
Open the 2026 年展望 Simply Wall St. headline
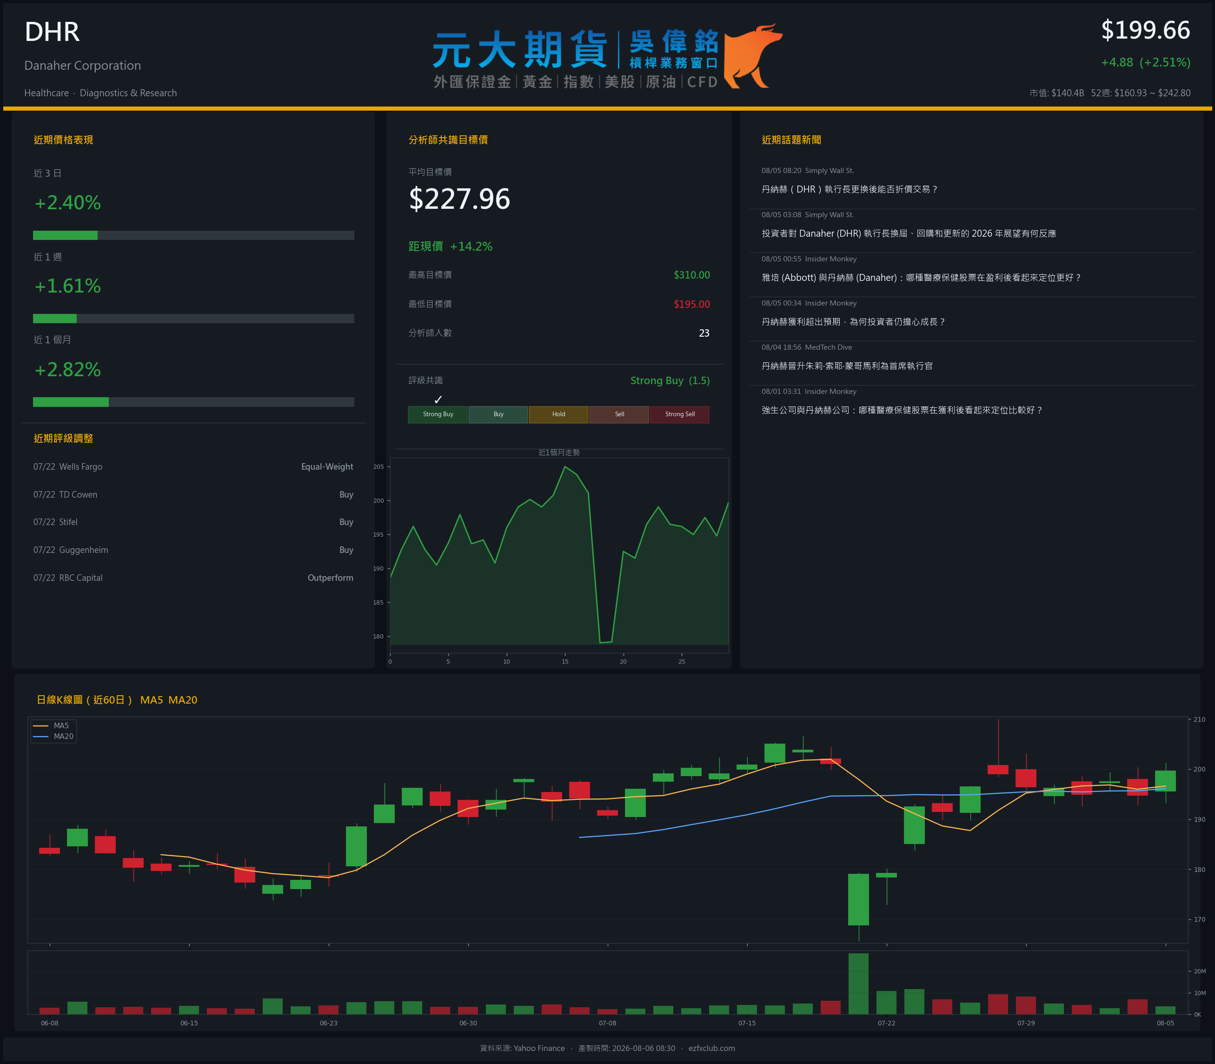pyautogui.click(x=909, y=233)
